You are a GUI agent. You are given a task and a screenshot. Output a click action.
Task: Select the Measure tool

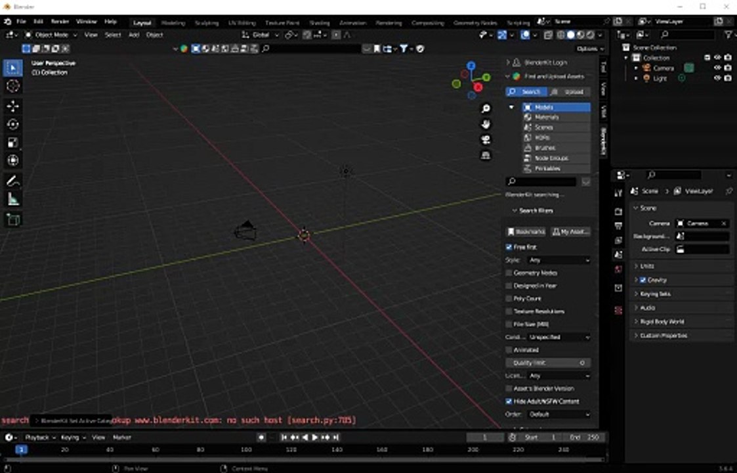tap(12, 200)
